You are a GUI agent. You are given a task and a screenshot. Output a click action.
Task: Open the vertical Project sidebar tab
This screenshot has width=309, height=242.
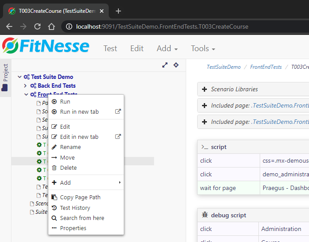pyautogui.click(x=5, y=78)
